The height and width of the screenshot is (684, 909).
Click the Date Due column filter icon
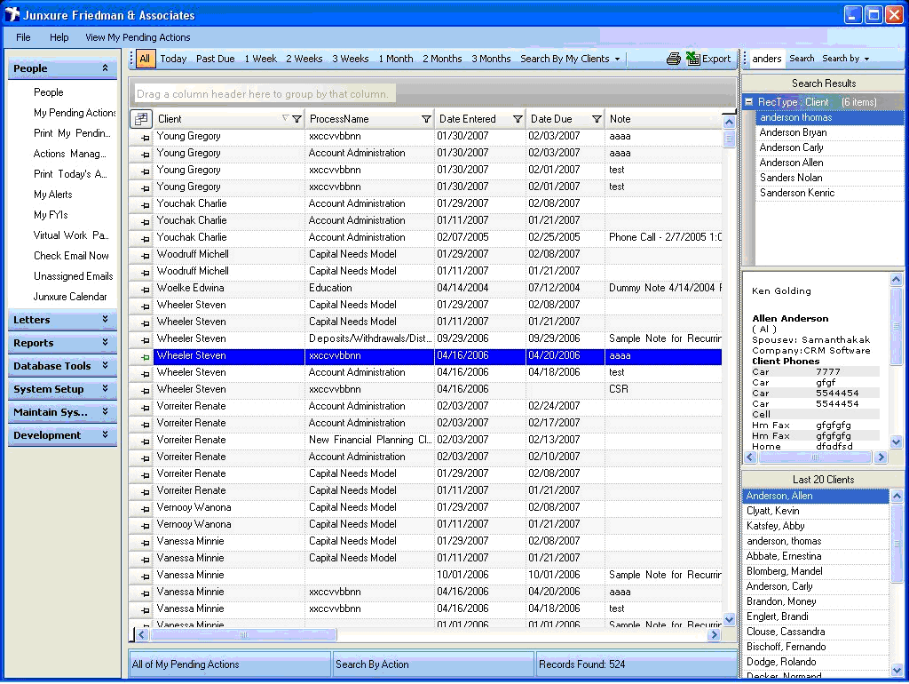coord(597,119)
